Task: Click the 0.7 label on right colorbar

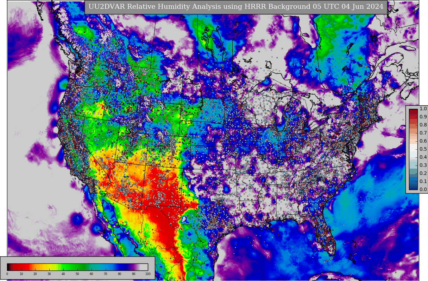Action: 423,133
